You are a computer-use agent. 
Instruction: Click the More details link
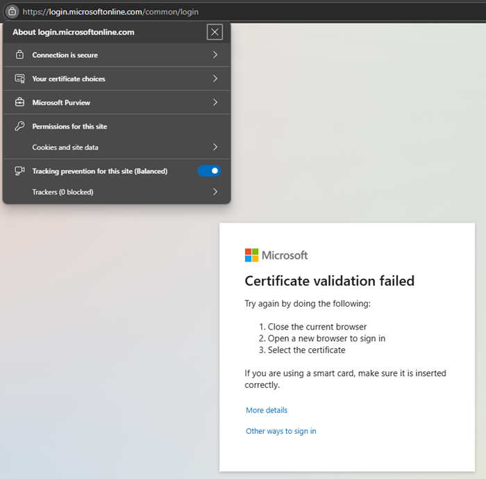(x=267, y=410)
